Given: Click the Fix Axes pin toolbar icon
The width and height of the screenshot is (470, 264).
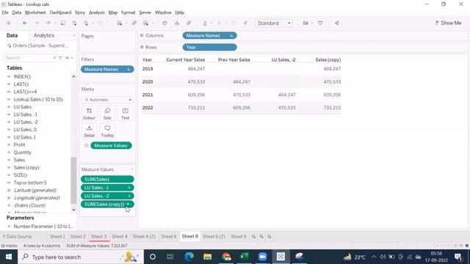Looking at the screenshot, I should [x=245, y=23].
